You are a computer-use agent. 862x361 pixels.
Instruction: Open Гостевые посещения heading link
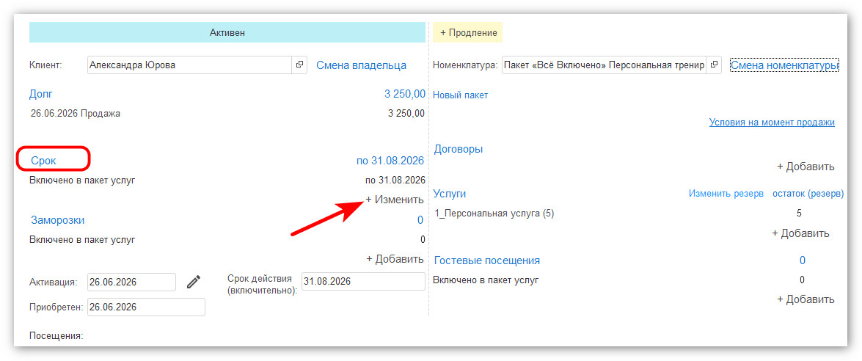[486, 260]
